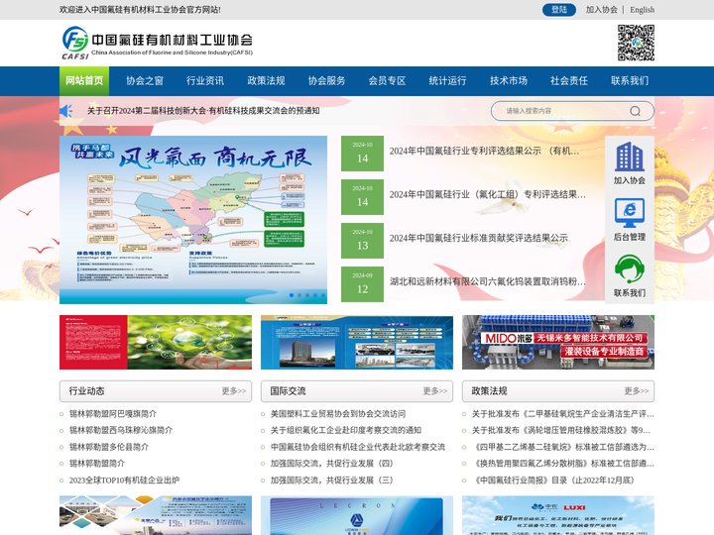Open 政策法规 navigation menu
The width and height of the screenshot is (714, 535).
[x=266, y=81]
